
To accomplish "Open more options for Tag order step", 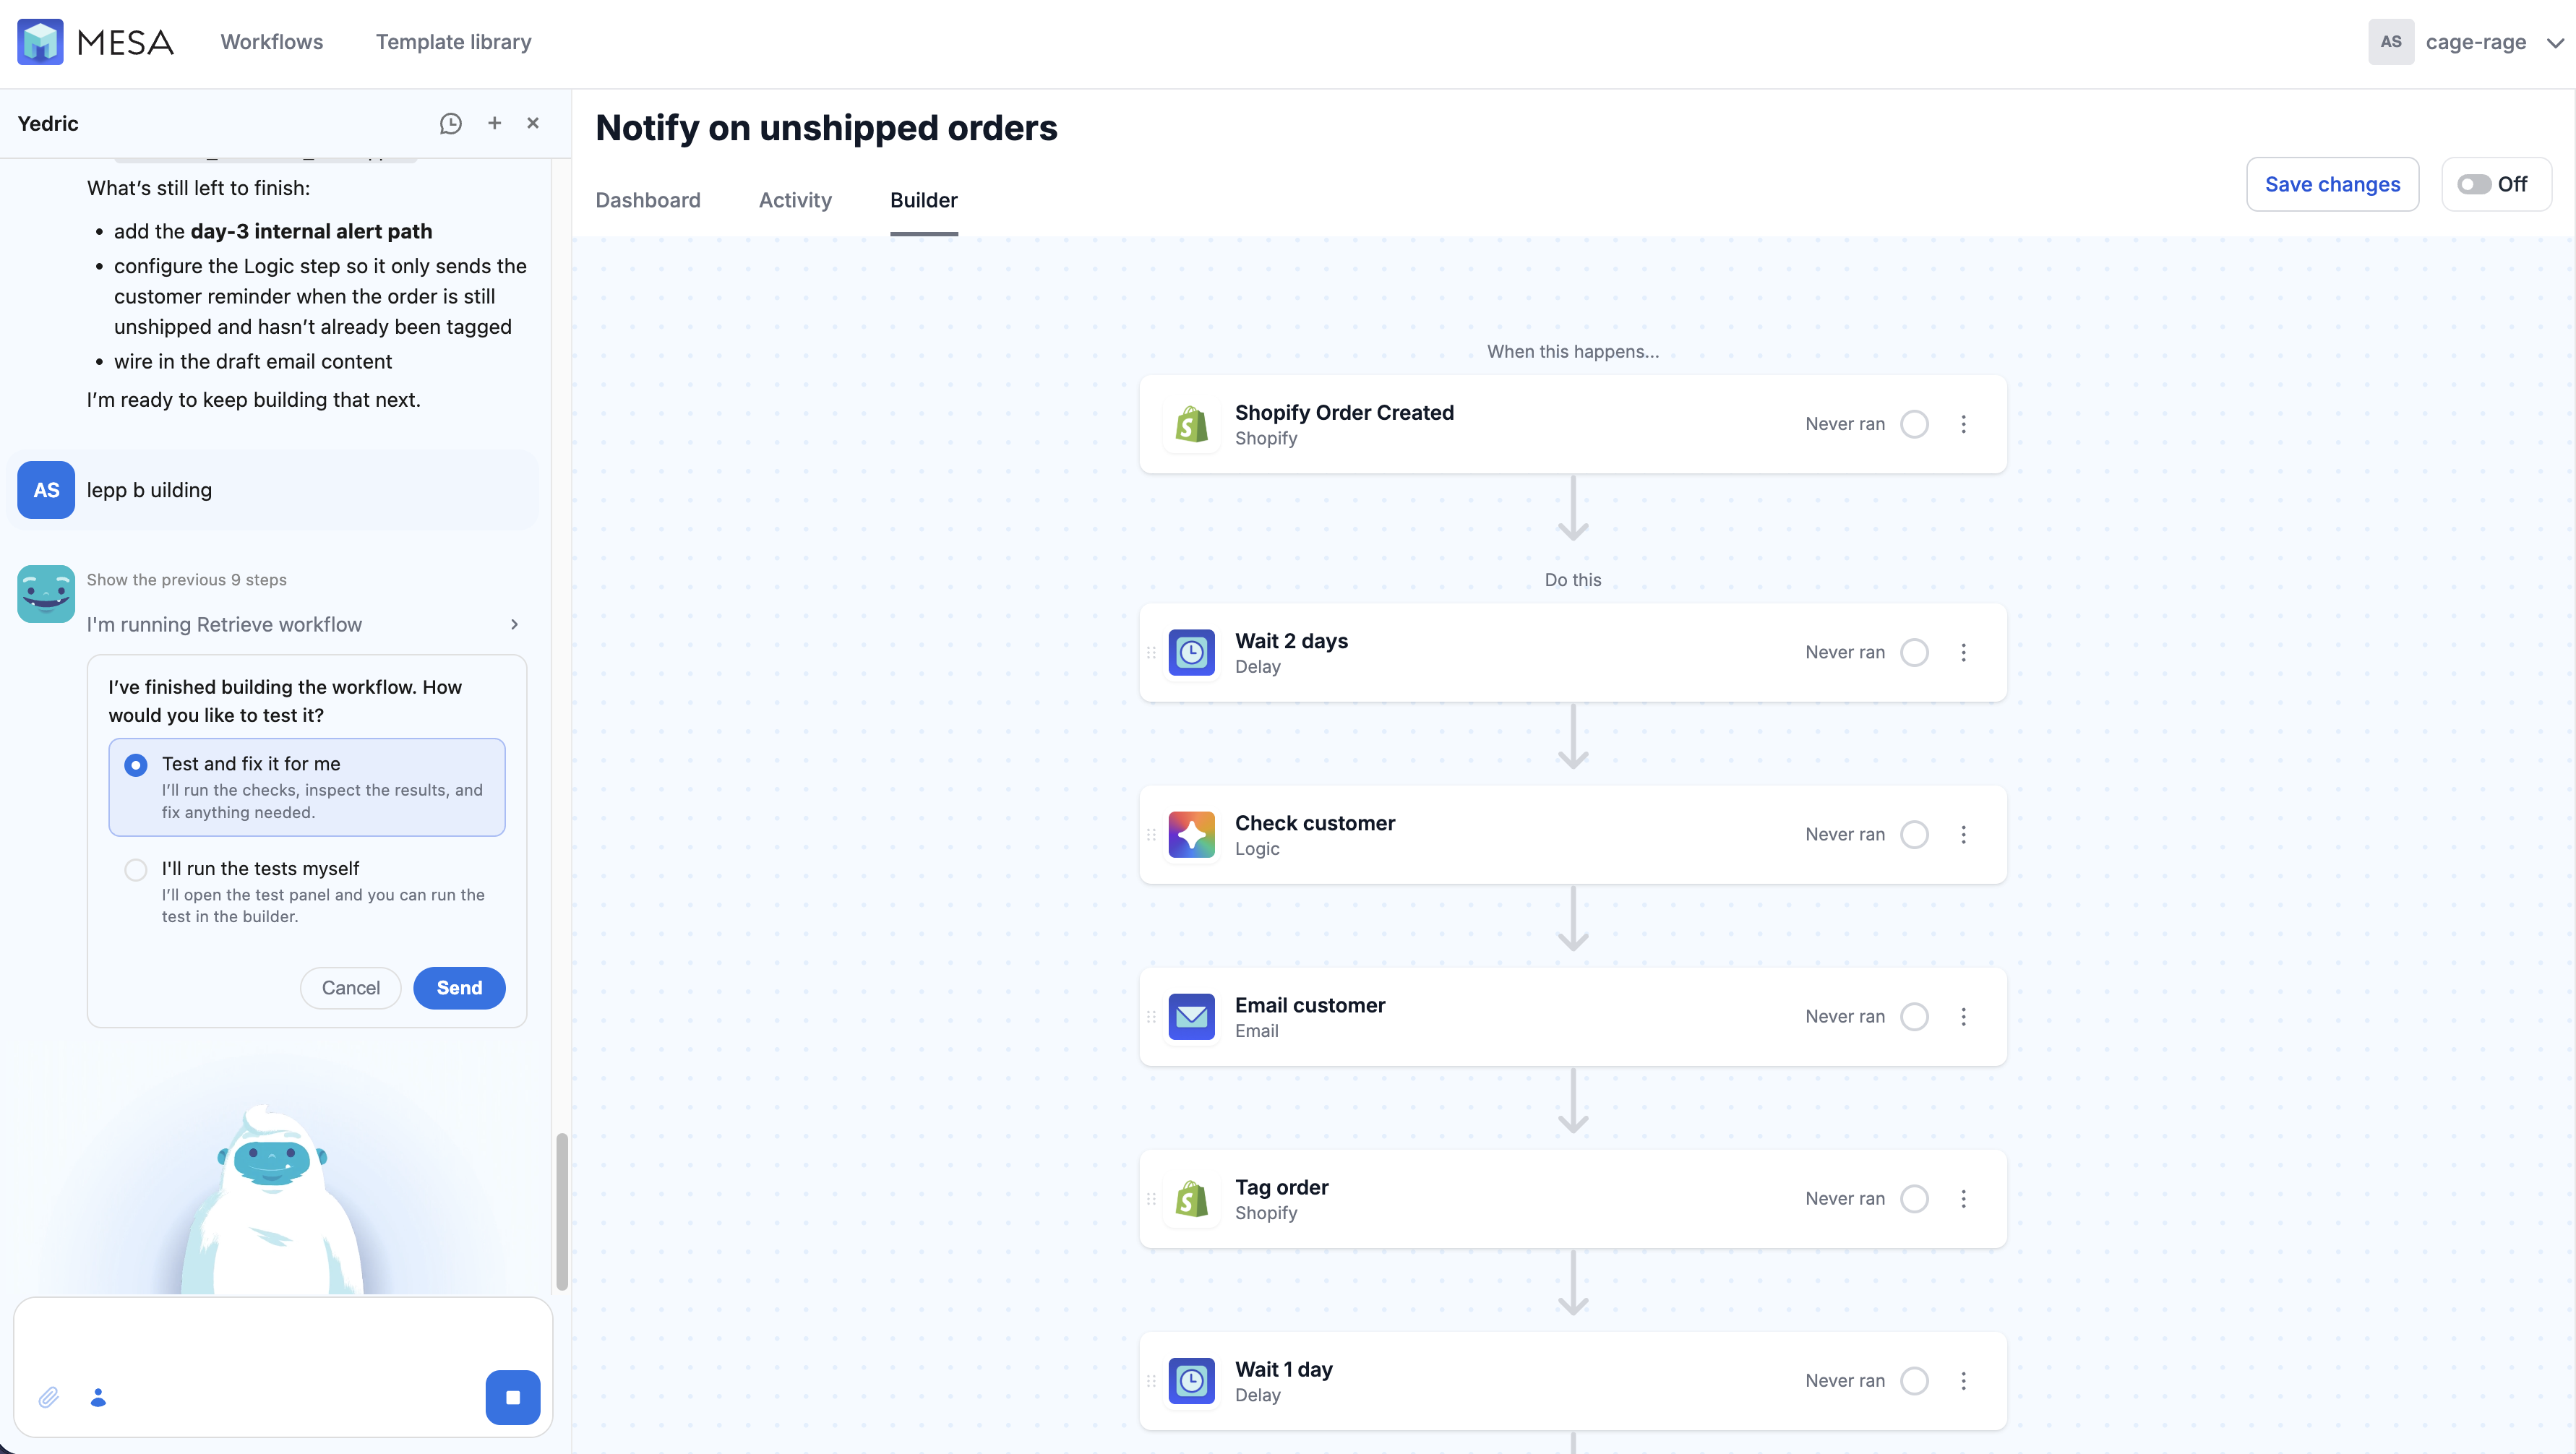I will 1963,1198.
